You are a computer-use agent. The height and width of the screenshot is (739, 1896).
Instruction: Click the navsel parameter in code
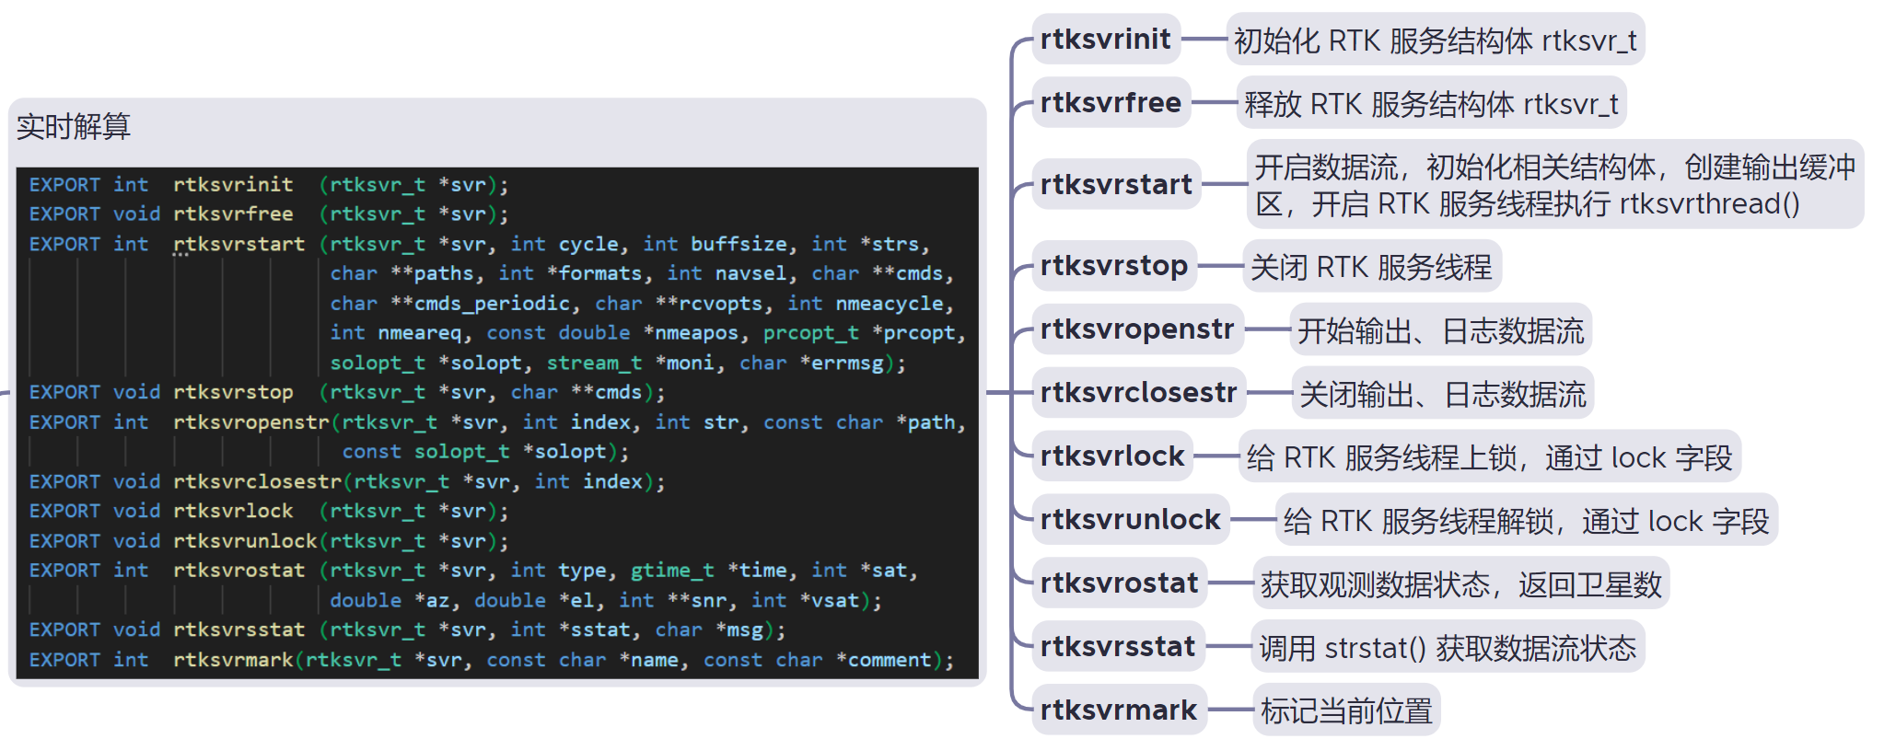750,273
